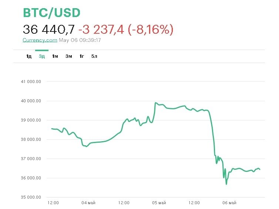Click the 04 май date label
Image resolution: width=279 pixels, height=209 pixels.
click(88, 203)
